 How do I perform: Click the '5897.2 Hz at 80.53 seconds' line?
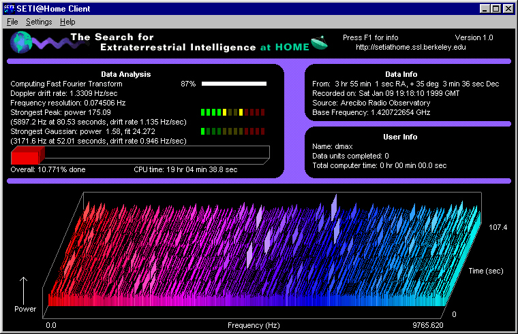pos(98,122)
